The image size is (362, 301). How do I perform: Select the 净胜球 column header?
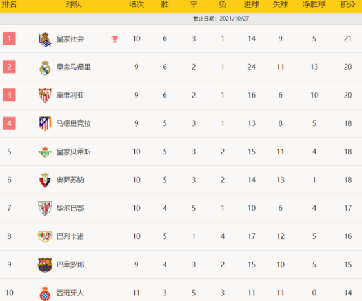coord(314,4)
